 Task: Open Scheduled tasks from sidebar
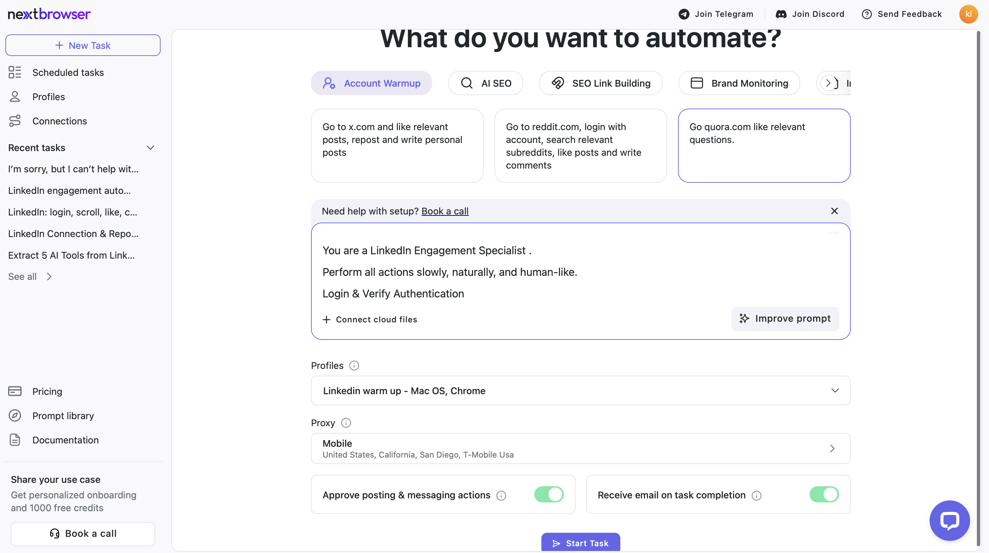68,72
